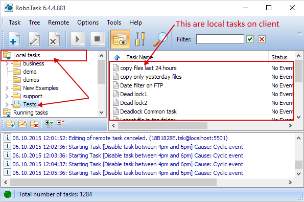
Task: Maximize the RoboTask window
Action: click(x=269, y=8)
